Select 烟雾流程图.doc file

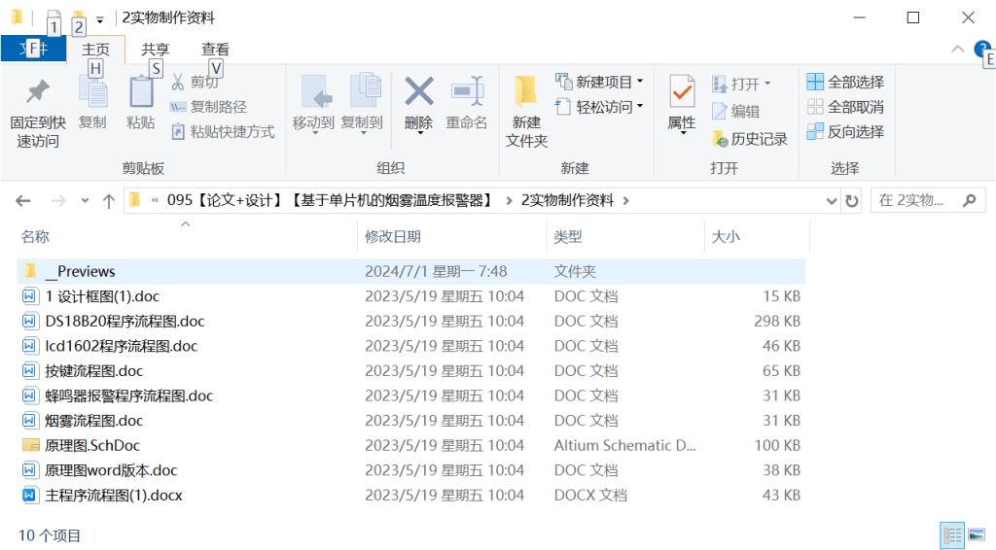click(411, 421)
